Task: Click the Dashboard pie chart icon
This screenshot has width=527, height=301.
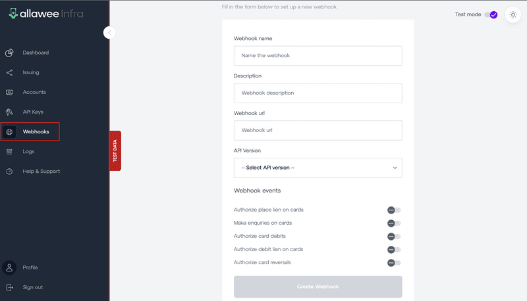Action: tap(9, 53)
